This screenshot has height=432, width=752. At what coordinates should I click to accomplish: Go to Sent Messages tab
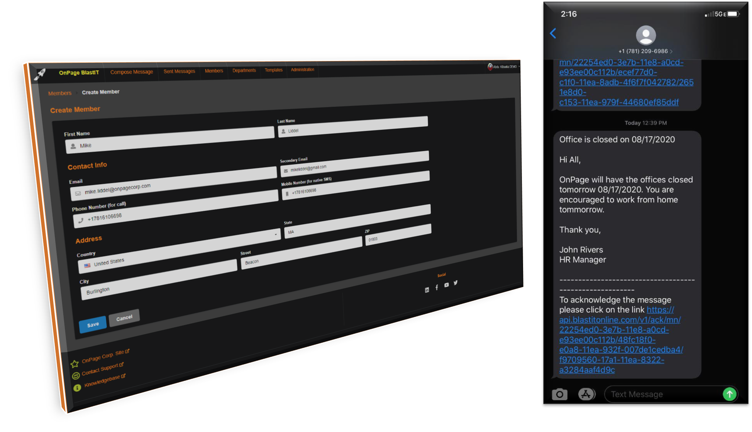click(179, 71)
